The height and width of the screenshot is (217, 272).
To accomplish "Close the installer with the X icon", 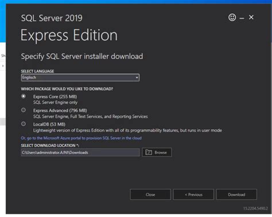I will tap(251, 17).
